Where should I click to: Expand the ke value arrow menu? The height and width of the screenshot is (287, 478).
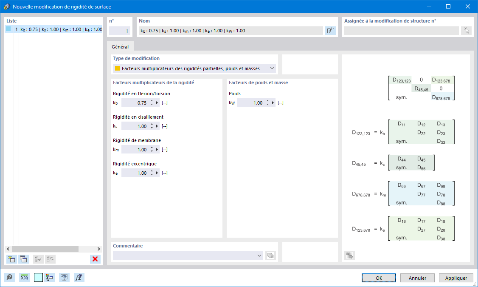pyautogui.click(x=157, y=173)
